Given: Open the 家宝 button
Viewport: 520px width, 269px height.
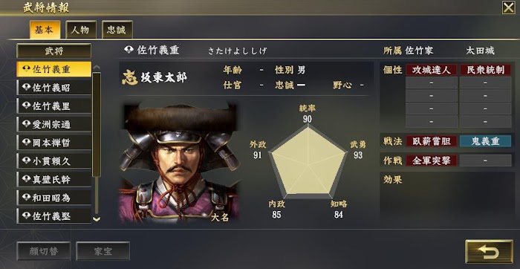Looking at the screenshot, I should point(103,251).
